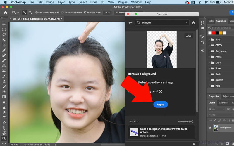Toggle the After preview button
This screenshot has width=234, height=146.
coord(188,36)
